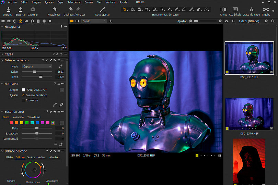The image size is (278, 185).
Task: Open the Metadata info tool tab
Action: click(44, 21)
